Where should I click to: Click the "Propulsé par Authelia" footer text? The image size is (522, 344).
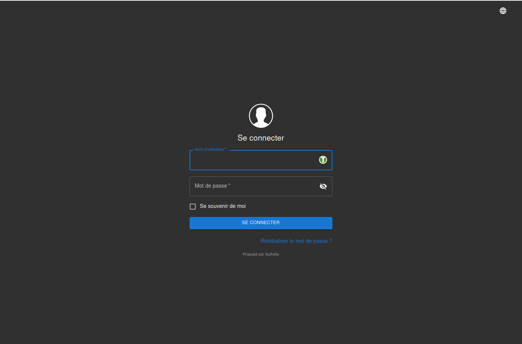[261, 255]
